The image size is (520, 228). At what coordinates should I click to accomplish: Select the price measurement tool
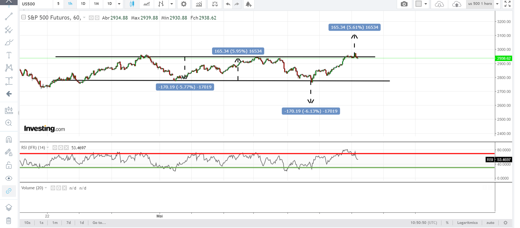click(x=9, y=81)
